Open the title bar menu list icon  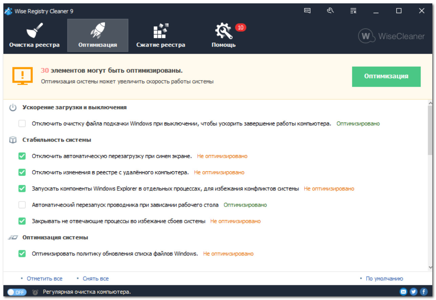coord(353,11)
